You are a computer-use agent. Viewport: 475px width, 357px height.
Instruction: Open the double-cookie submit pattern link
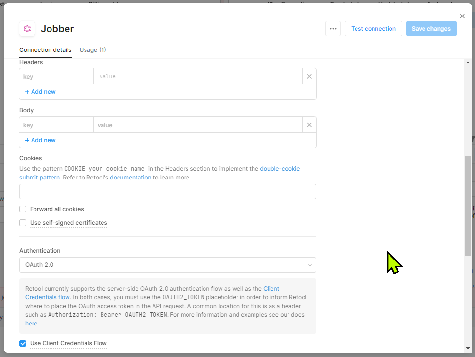[280, 168]
